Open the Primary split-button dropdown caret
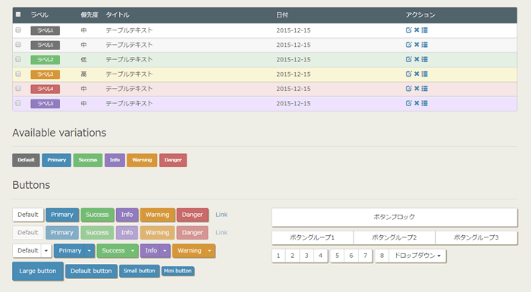 (89, 251)
